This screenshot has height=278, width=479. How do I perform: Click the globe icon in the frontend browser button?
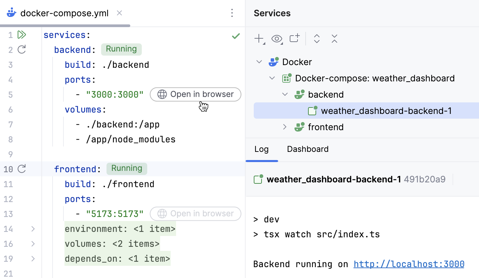coord(162,214)
